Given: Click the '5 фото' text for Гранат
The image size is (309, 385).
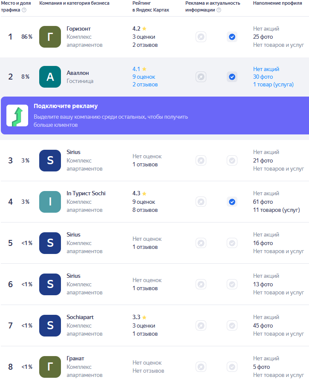Looking at the screenshot, I should (x=262, y=367).
